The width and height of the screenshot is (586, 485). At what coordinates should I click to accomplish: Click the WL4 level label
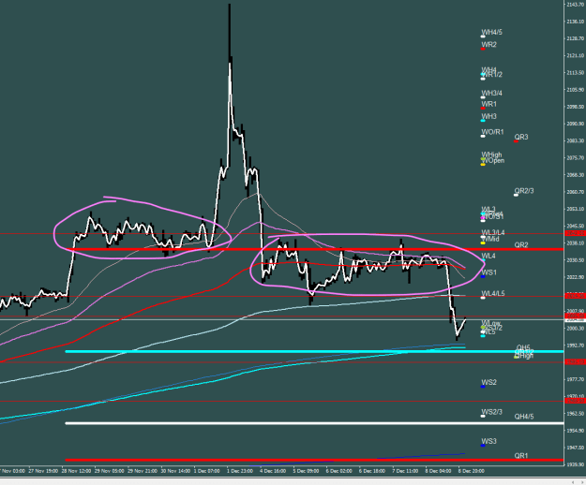(x=488, y=256)
